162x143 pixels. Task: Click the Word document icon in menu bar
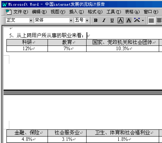click(9, 12)
